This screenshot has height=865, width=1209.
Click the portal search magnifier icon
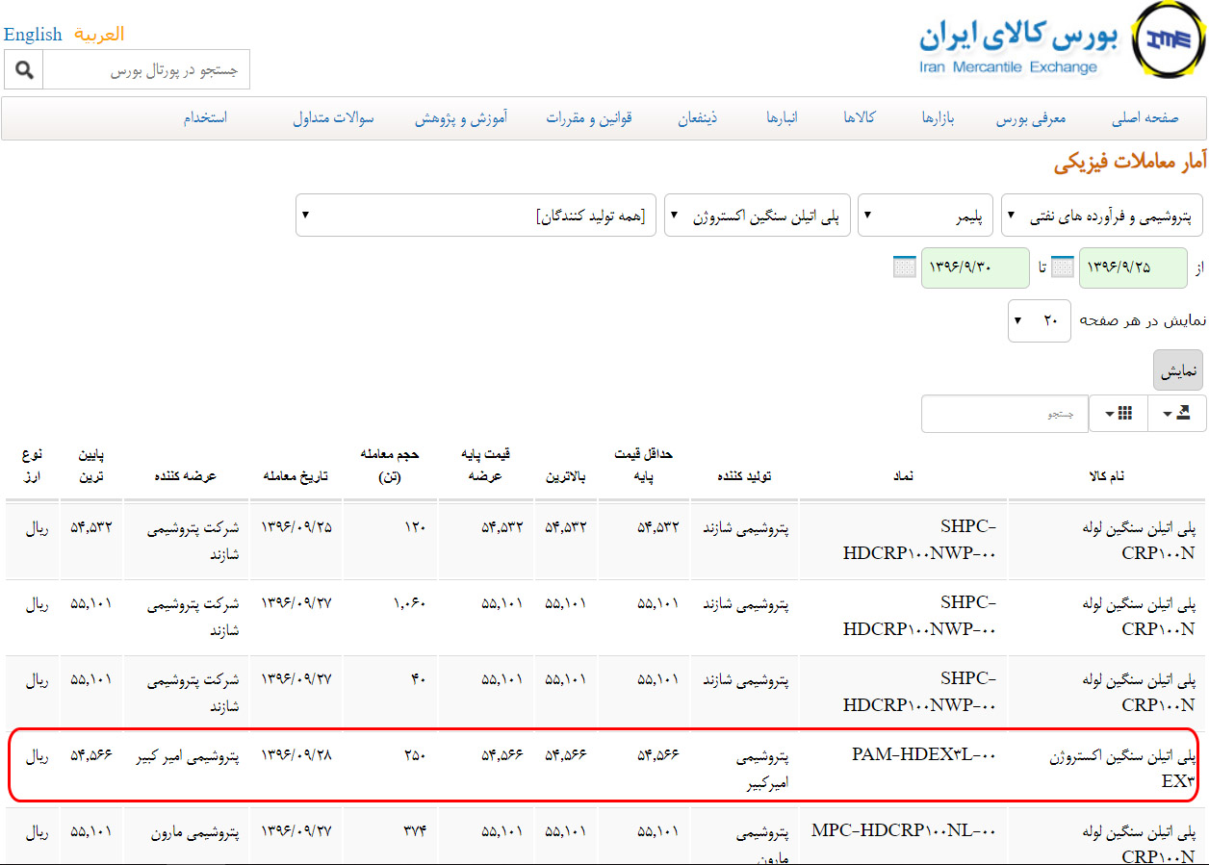(x=24, y=70)
